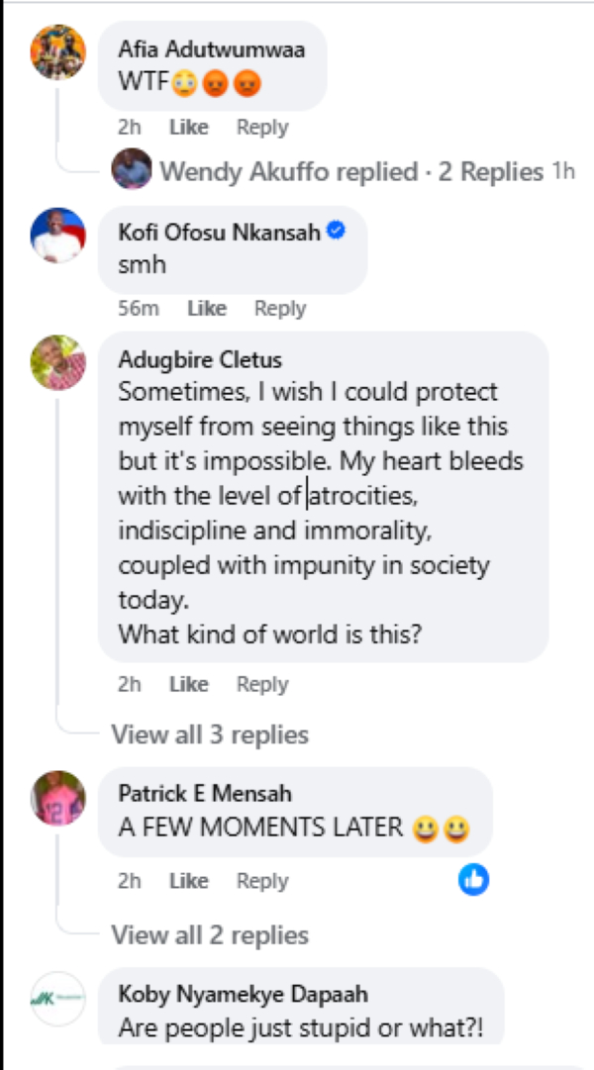Click Wendy Akuffo's small reply avatar
Viewport: 594px width, 1070px height.
pos(132,171)
